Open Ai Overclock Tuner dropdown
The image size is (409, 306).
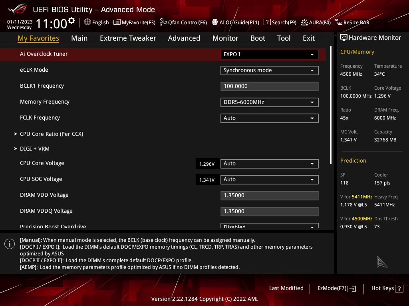point(270,54)
